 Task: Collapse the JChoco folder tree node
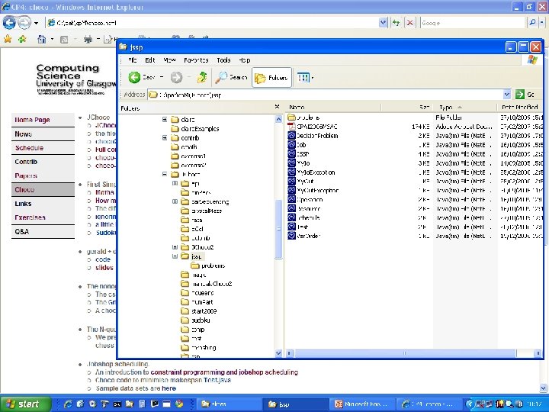[165, 174]
